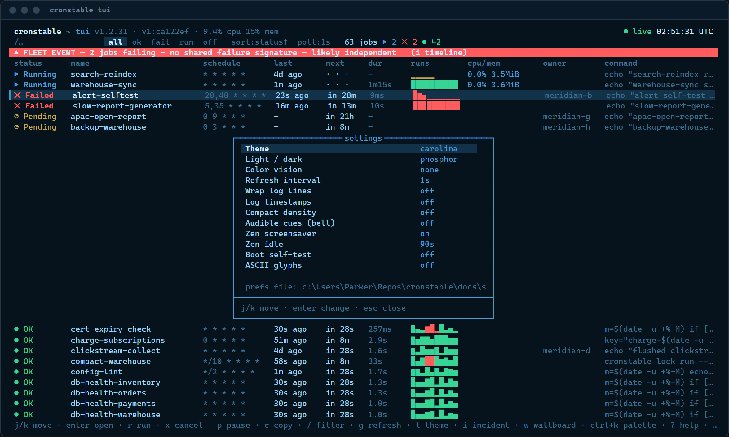Click the green live indicator dot
This screenshot has height=437, width=729.
626,31
